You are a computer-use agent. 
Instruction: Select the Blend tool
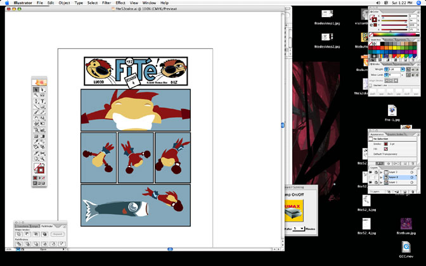(x=42, y=141)
